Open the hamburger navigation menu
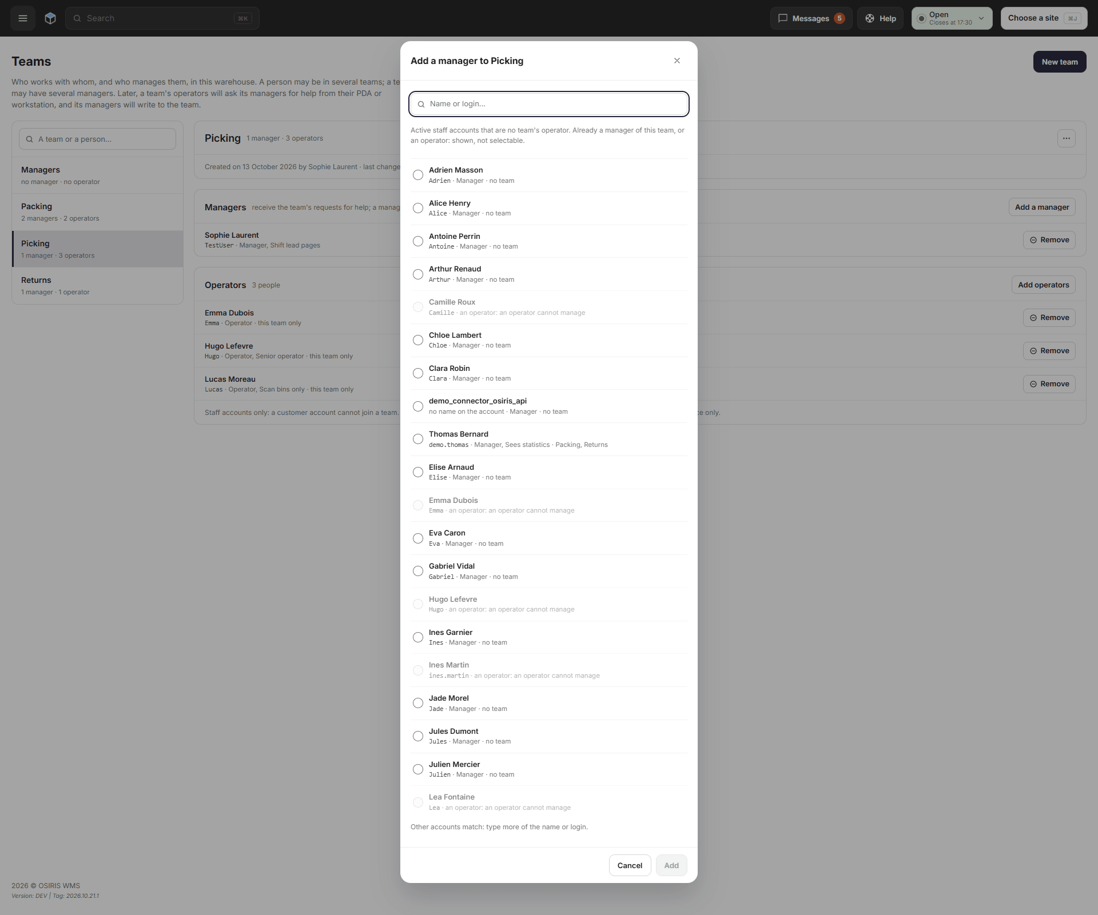The image size is (1098, 915). pyautogui.click(x=23, y=18)
